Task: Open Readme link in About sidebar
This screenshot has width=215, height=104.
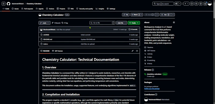Action: (149, 47)
